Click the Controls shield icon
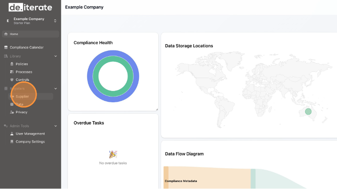 (x=12, y=80)
